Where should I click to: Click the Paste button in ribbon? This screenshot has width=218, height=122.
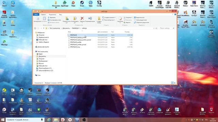click(44, 19)
